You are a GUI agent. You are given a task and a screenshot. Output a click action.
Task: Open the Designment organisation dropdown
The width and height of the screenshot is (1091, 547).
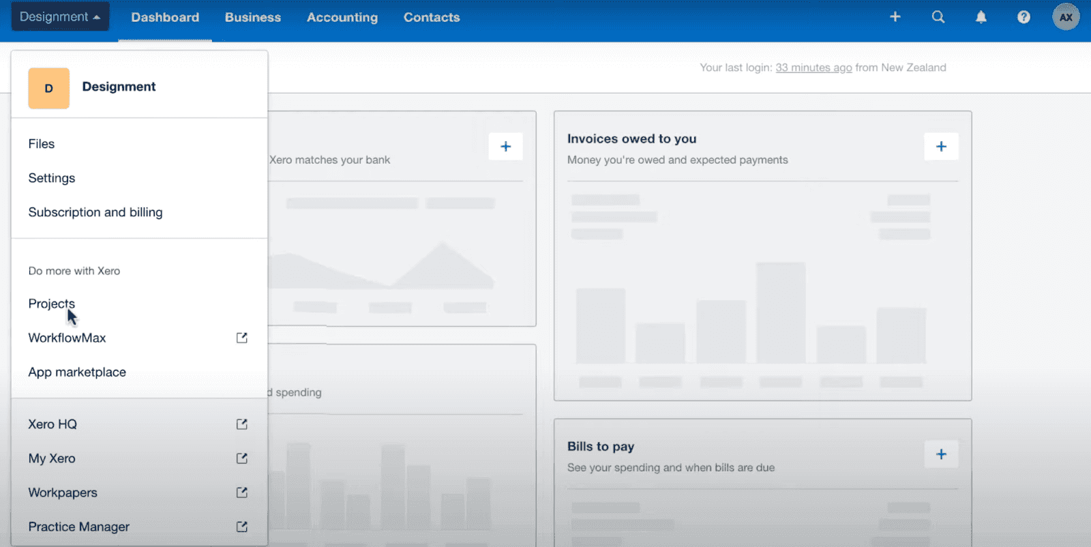(x=60, y=17)
